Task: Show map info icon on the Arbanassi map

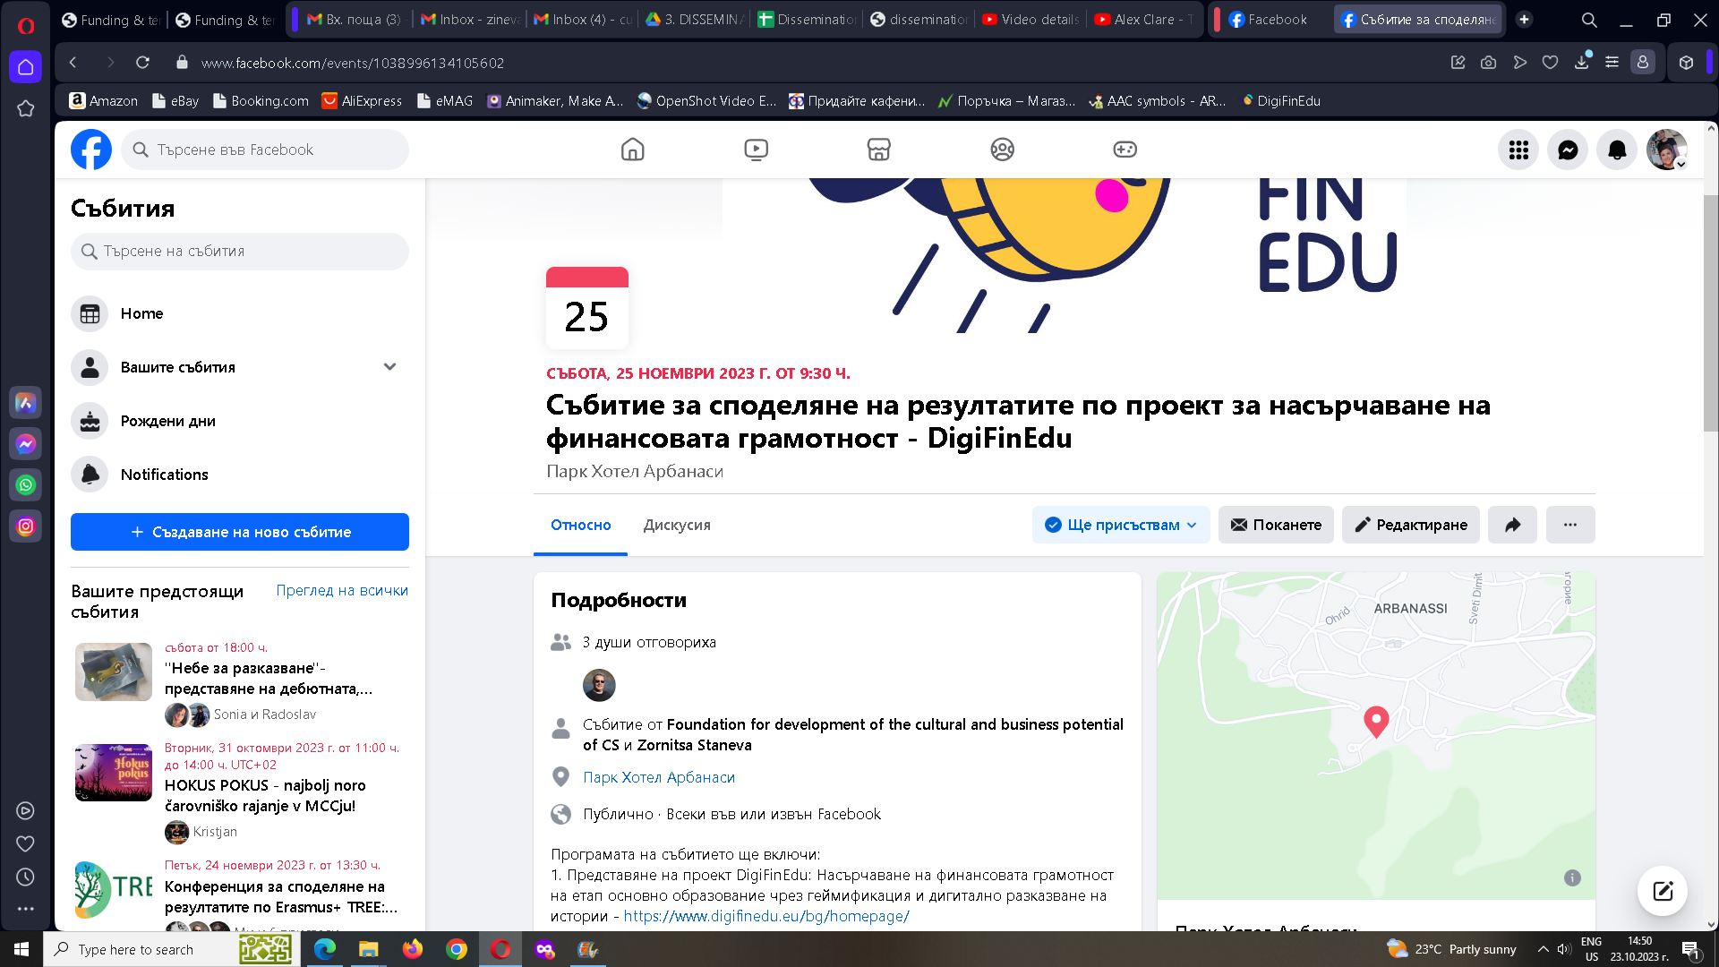Action: pyautogui.click(x=1572, y=877)
